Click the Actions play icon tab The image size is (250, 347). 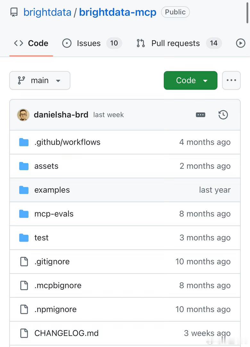click(x=240, y=43)
